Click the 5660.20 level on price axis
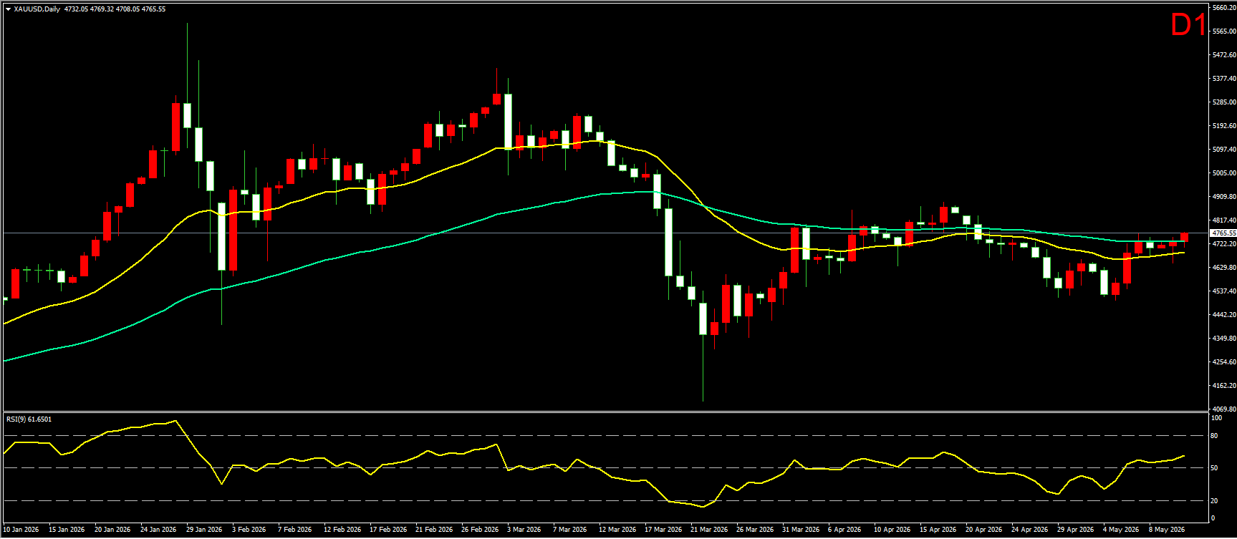The width and height of the screenshot is (1237, 539). pos(1224,8)
